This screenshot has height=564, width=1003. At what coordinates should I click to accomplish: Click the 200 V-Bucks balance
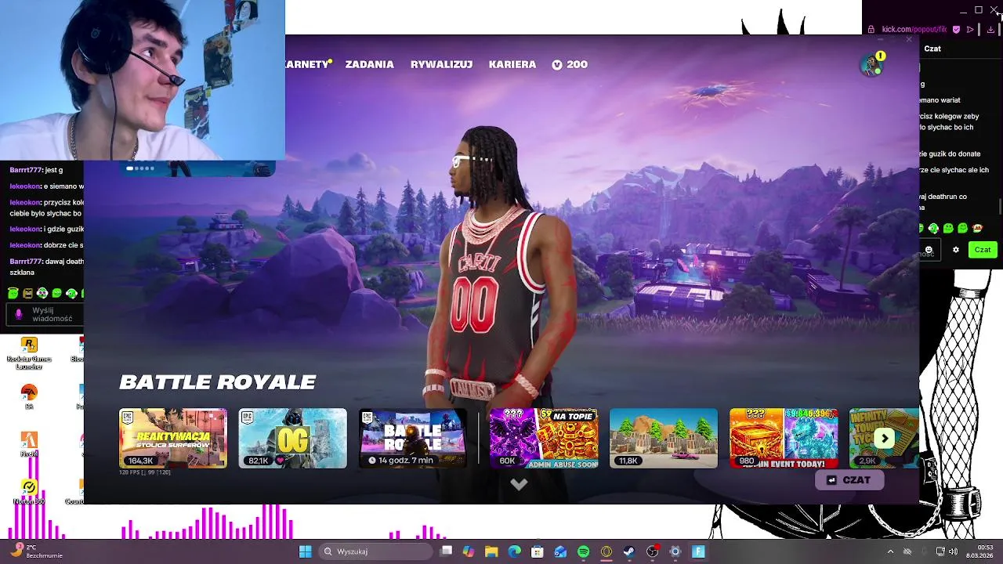click(570, 64)
